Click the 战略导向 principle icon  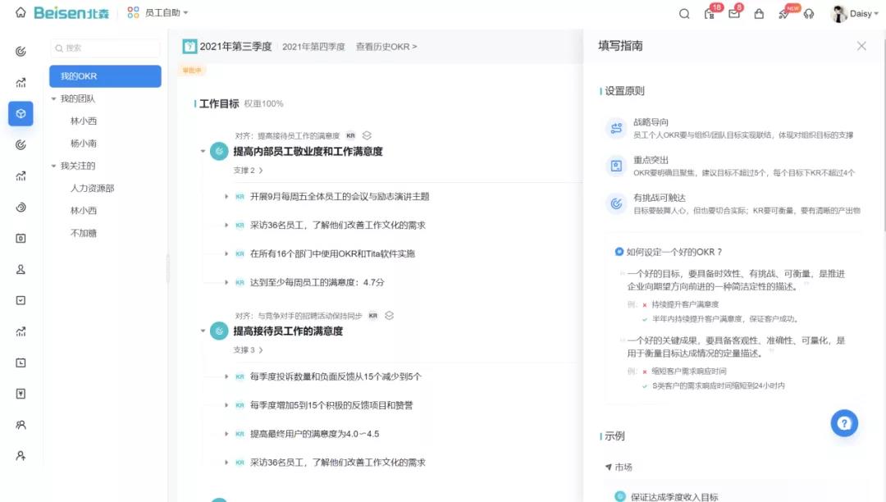616,128
